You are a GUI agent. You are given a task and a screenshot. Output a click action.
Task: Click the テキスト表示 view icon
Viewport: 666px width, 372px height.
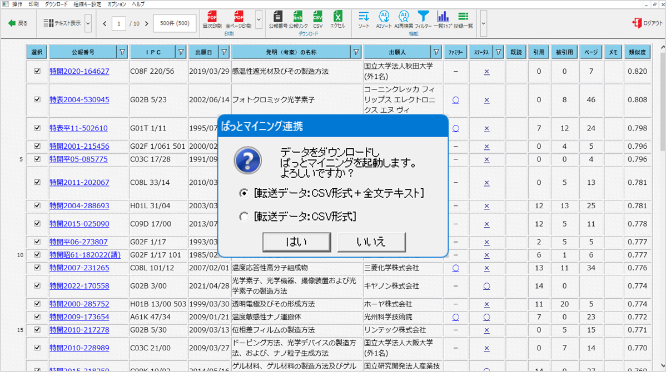[x=48, y=23]
